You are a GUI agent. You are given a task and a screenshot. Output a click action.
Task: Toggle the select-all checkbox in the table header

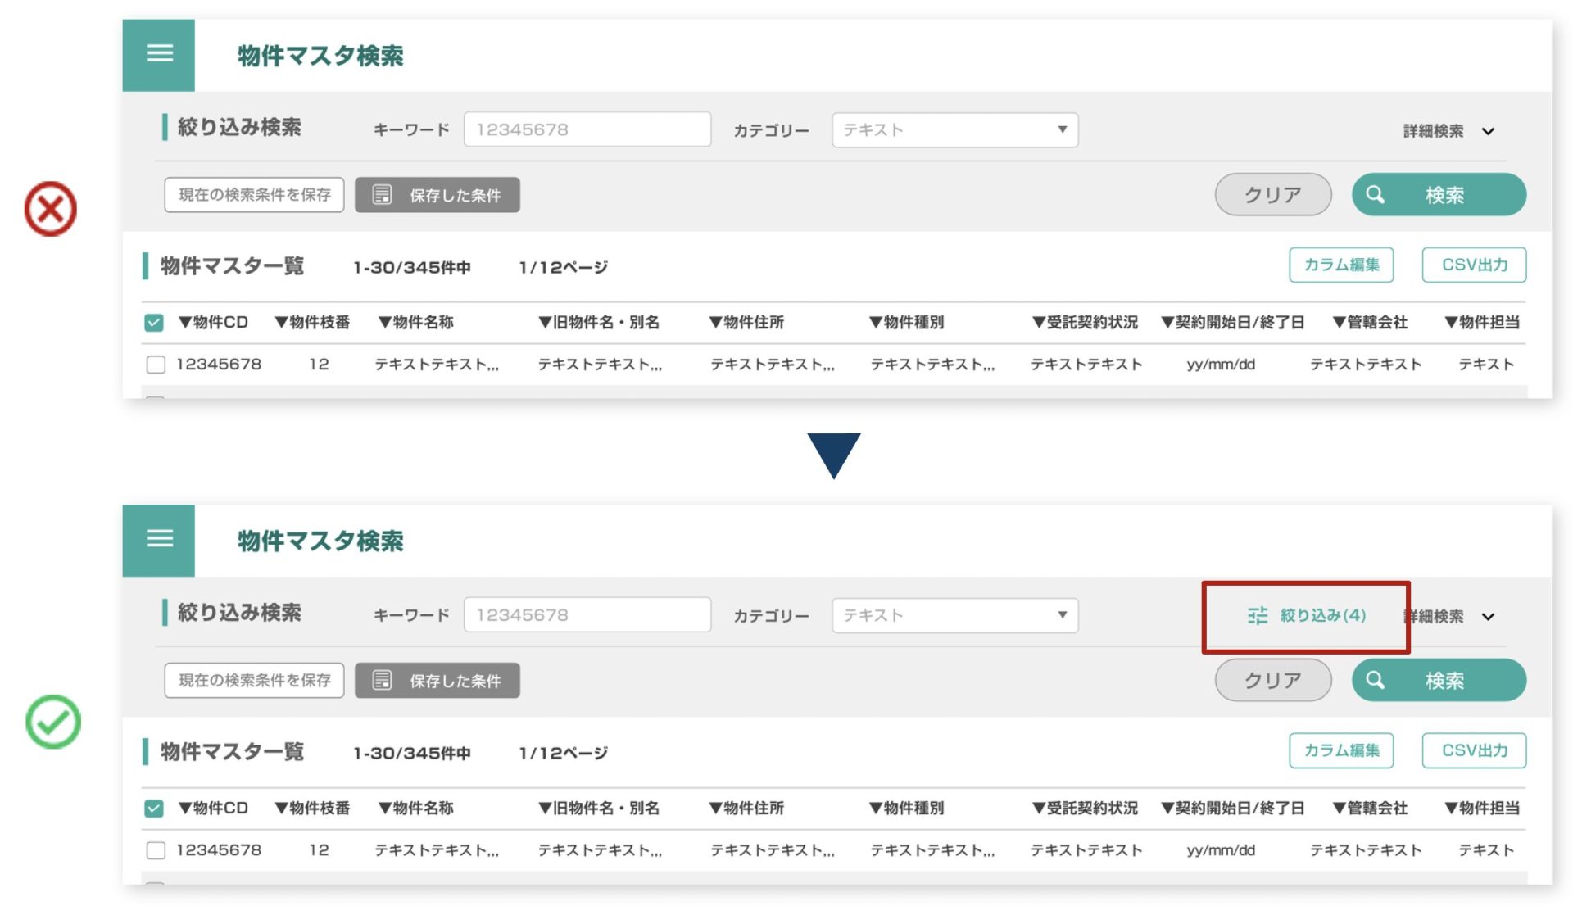click(156, 323)
